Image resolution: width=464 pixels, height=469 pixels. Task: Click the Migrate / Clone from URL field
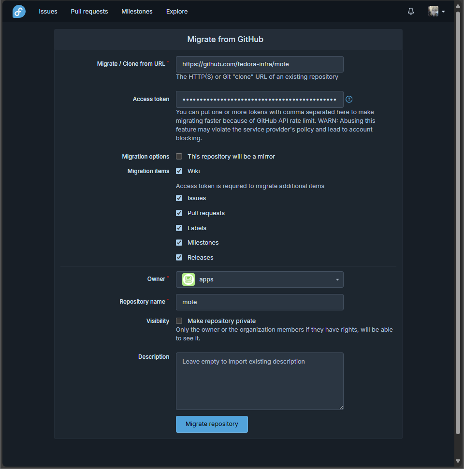[x=260, y=64]
